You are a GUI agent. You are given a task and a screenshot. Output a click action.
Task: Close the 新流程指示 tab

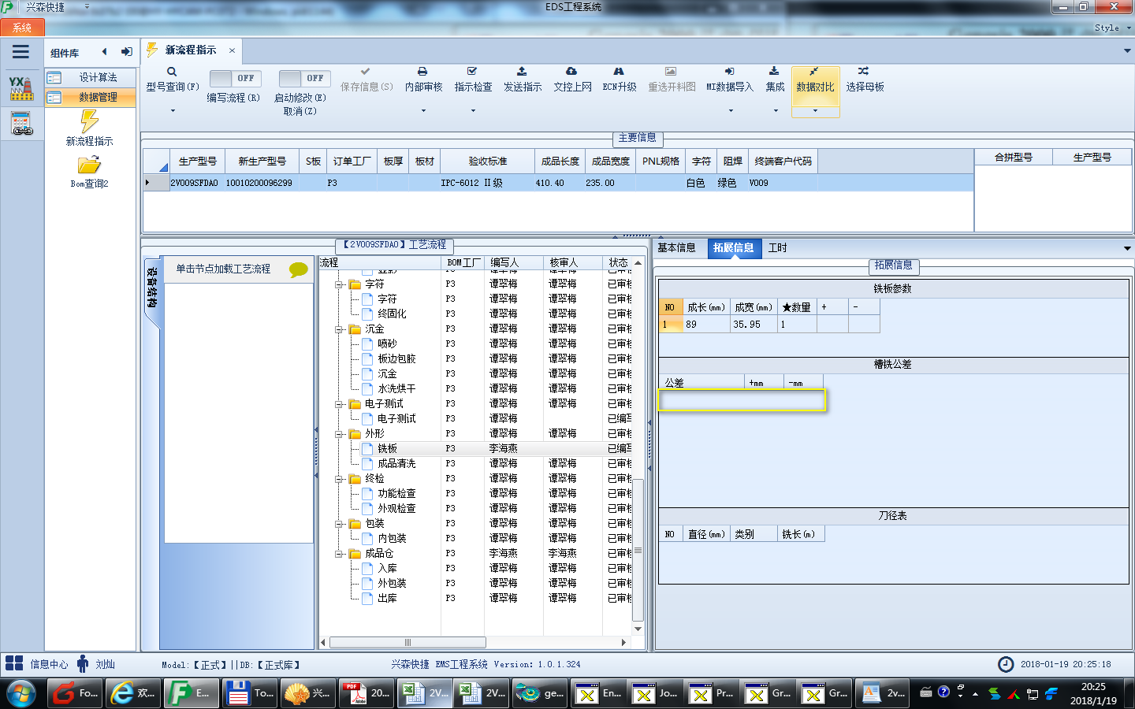[x=232, y=50]
